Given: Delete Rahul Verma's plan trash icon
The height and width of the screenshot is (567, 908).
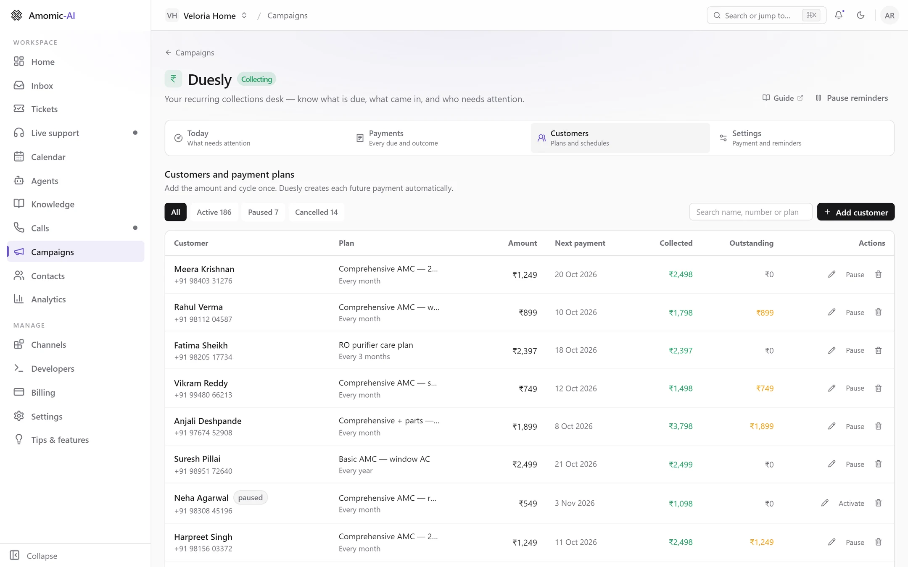Looking at the screenshot, I should tap(878, 312).
